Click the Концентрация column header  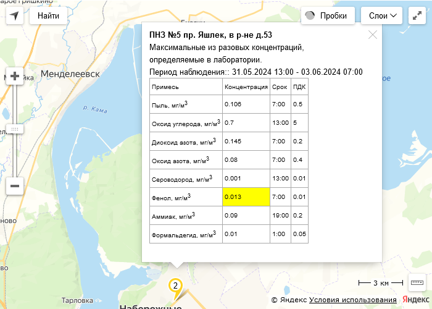246,87
